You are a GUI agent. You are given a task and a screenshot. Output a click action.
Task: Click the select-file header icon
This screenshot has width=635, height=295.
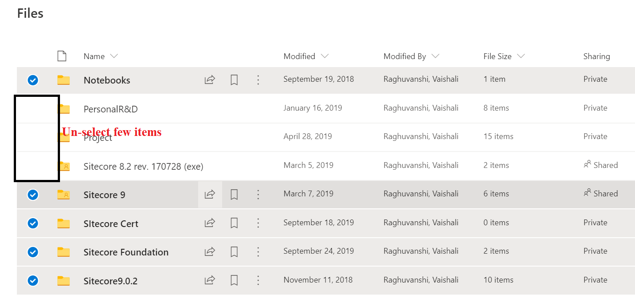click(62, 56)
